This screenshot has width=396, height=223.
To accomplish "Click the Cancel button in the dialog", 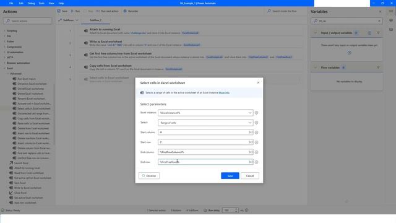I will pyautogui.click(x=250, y=176).
